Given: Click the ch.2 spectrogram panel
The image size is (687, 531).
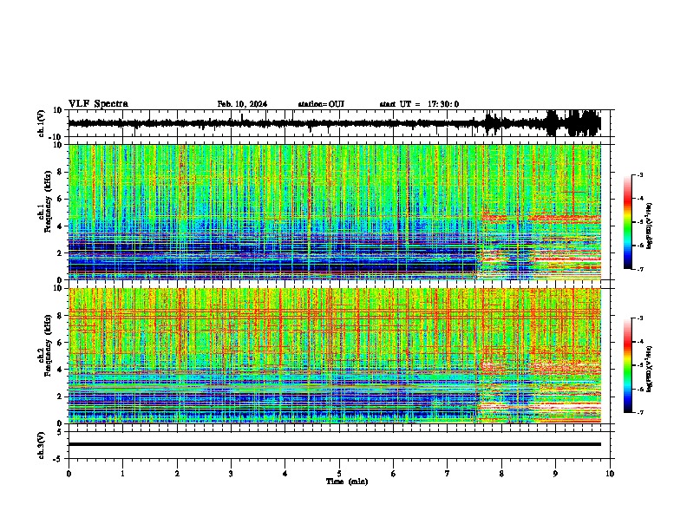Looking at the screenshot, I should click(334, 356).
